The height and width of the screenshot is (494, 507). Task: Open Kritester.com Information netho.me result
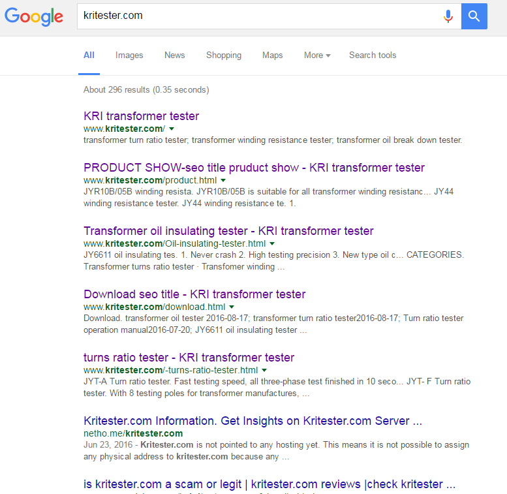(253, 421)
